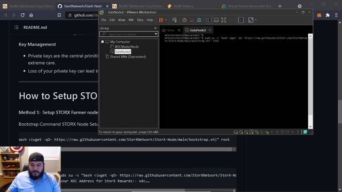Viewport: 342px width, 192px height.
Task: Click the VM console scroll down arrow
Action: tap(310, 126)
